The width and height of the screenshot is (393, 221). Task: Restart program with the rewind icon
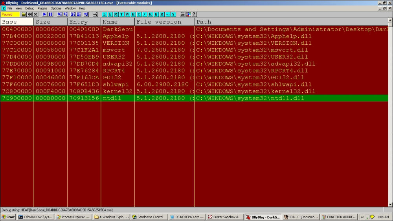30,14
